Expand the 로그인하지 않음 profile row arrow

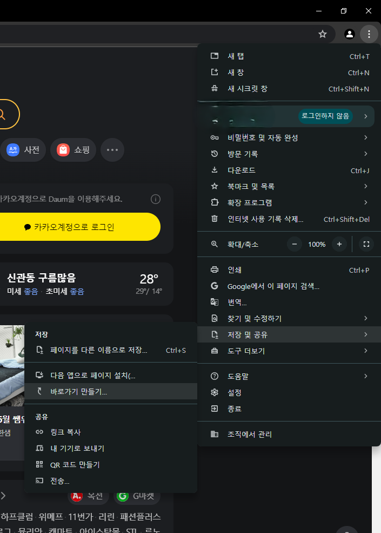(366, 116)
